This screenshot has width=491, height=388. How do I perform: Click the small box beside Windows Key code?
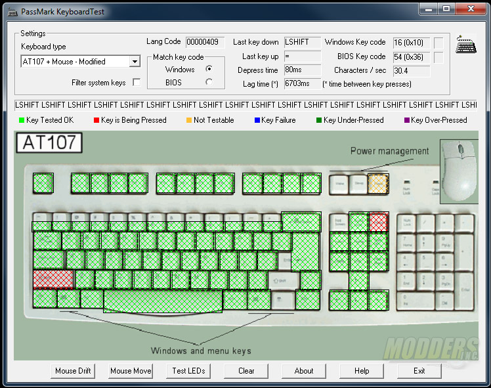click(x=438, y=43)
